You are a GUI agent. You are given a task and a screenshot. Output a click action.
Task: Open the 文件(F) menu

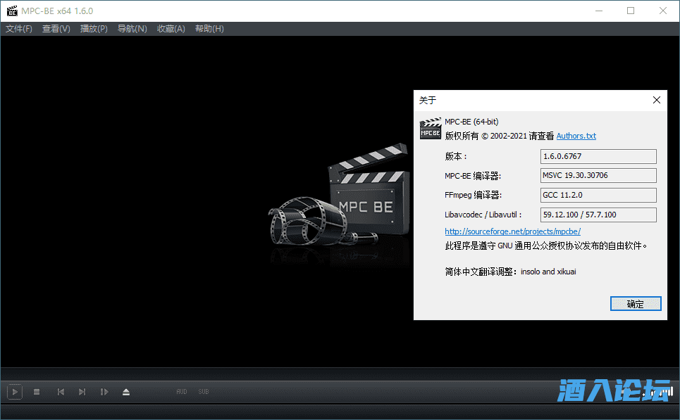pos(19,29)
